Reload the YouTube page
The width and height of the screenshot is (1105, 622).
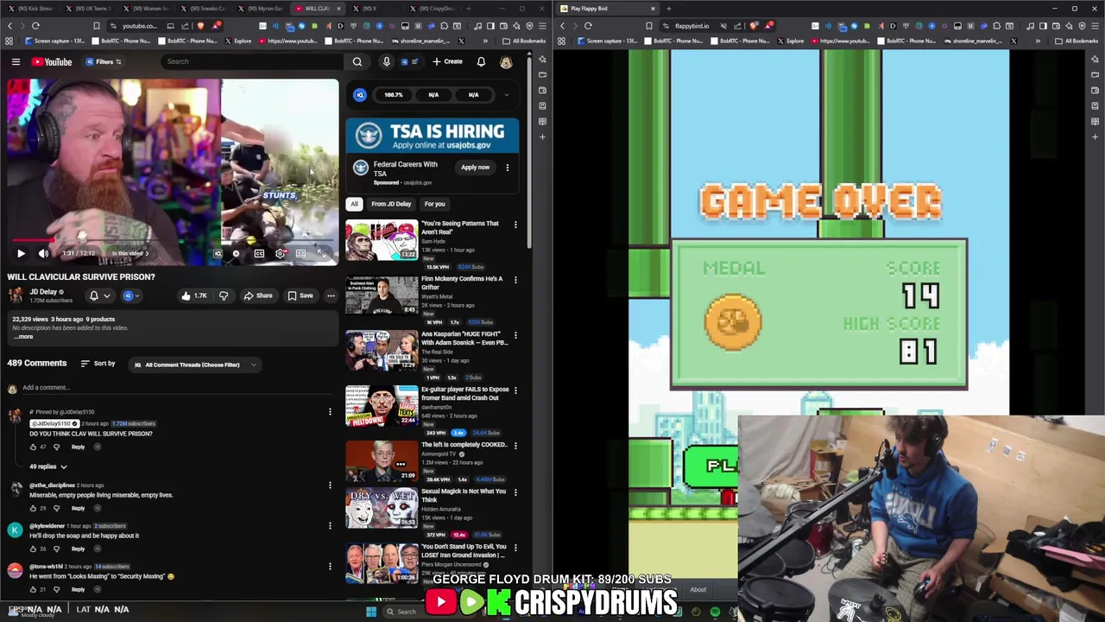[x=35, y=26]
